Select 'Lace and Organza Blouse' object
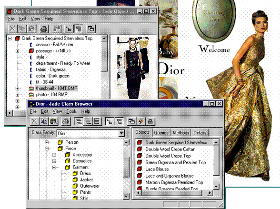The image size is (280, 209). [x=170, y=176]
